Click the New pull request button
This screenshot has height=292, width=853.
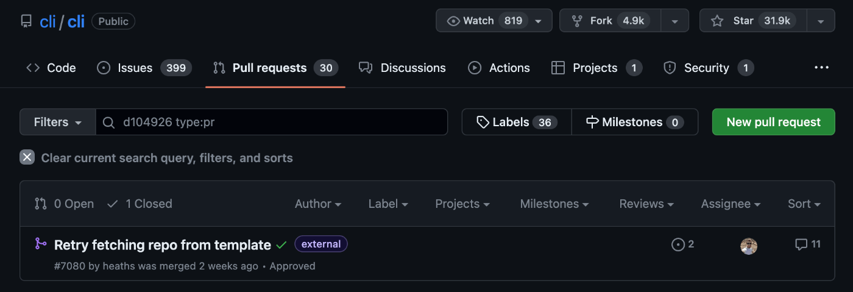pos(774,122)
